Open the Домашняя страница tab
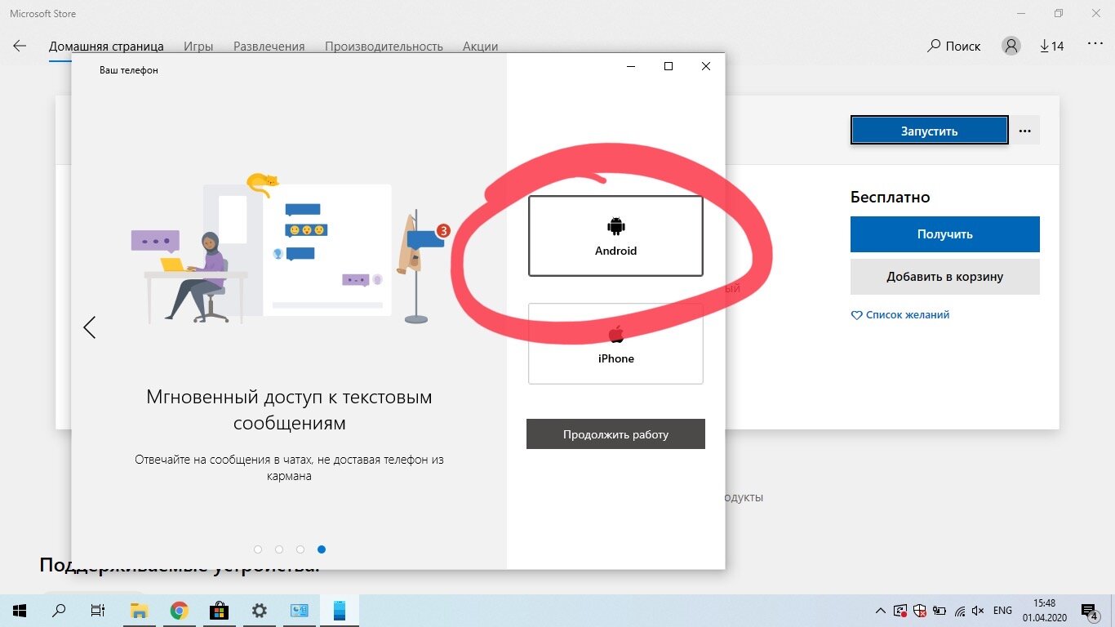Screen dimensions: 1115x627 point(106,47)
